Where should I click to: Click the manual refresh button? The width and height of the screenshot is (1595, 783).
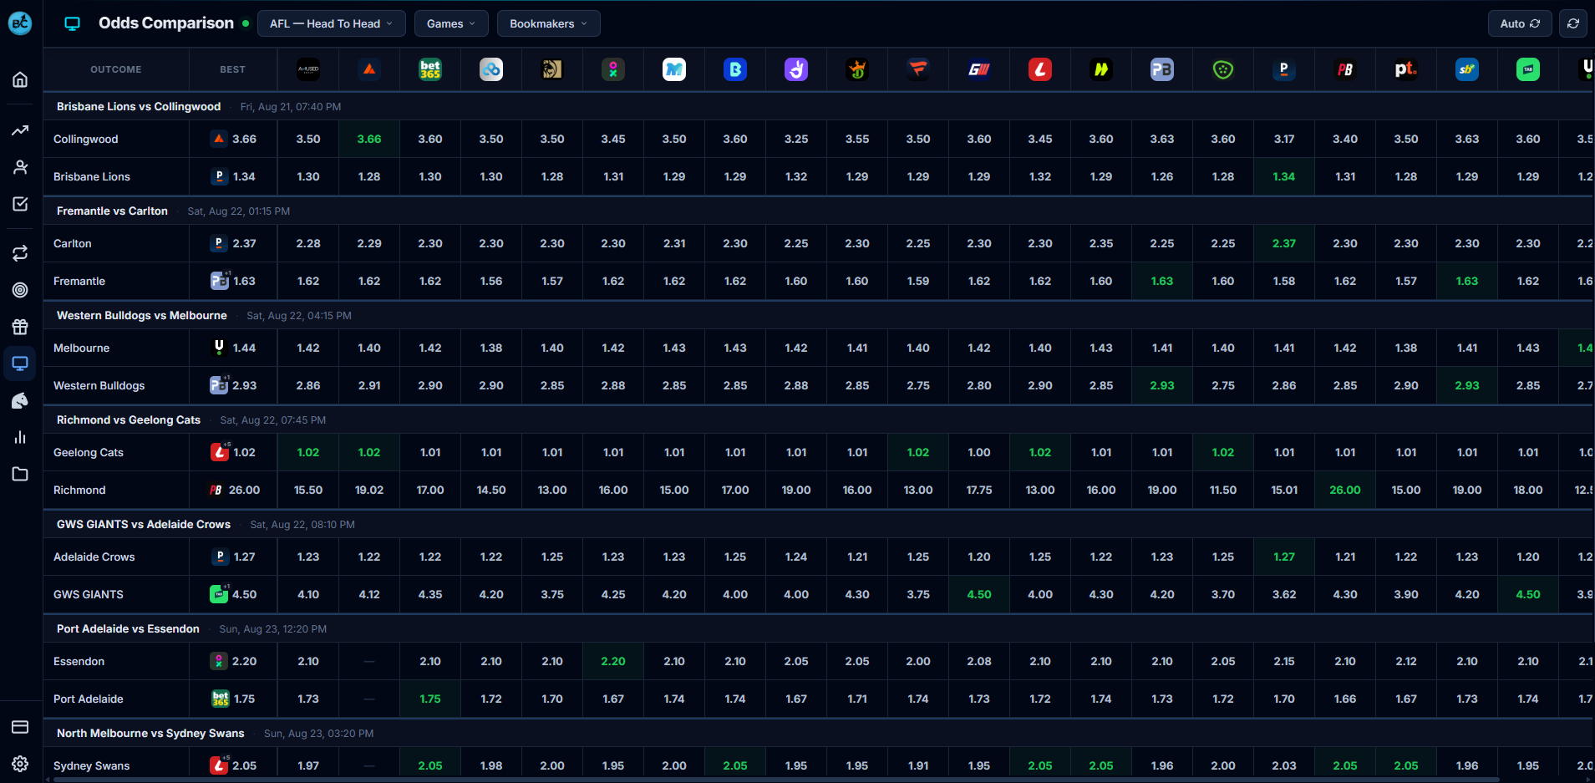tap(1573, 23)
